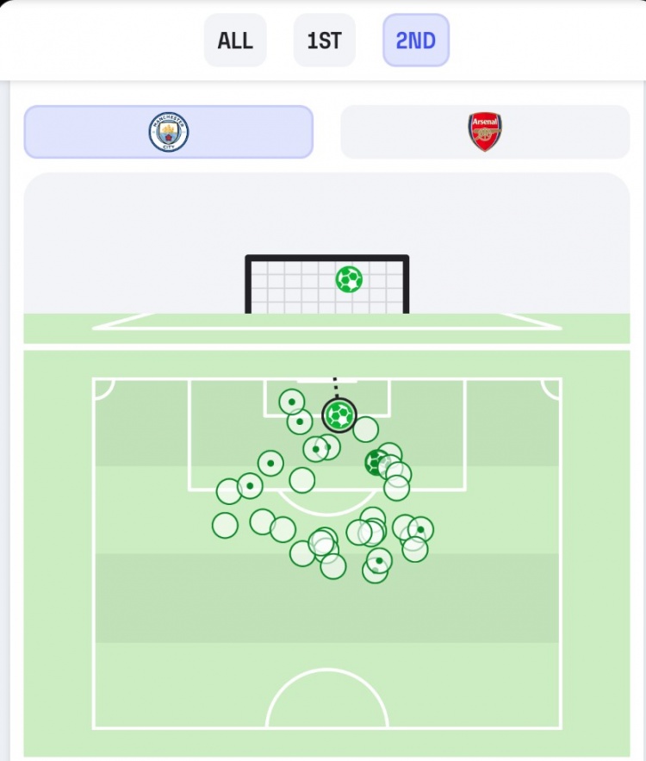Click the dark green ball shot marker in penalty area
This screenshot has width=646, height=761.
click(377, 463)
